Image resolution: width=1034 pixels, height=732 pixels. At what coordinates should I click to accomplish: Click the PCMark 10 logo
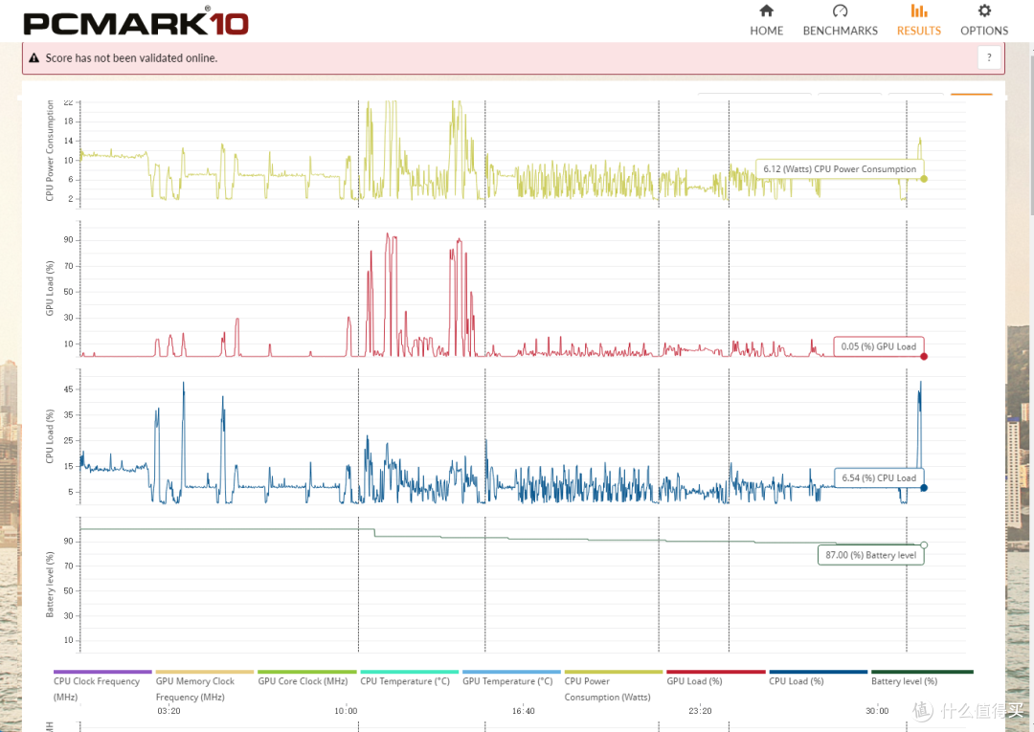[136, 22]
